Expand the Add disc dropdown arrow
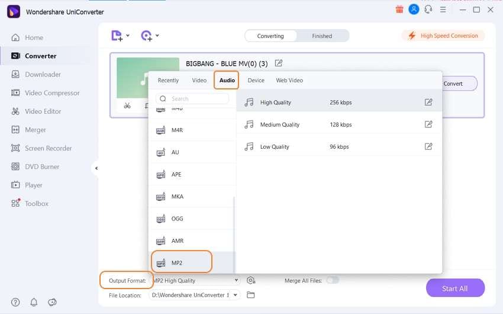 click(157, 36)
